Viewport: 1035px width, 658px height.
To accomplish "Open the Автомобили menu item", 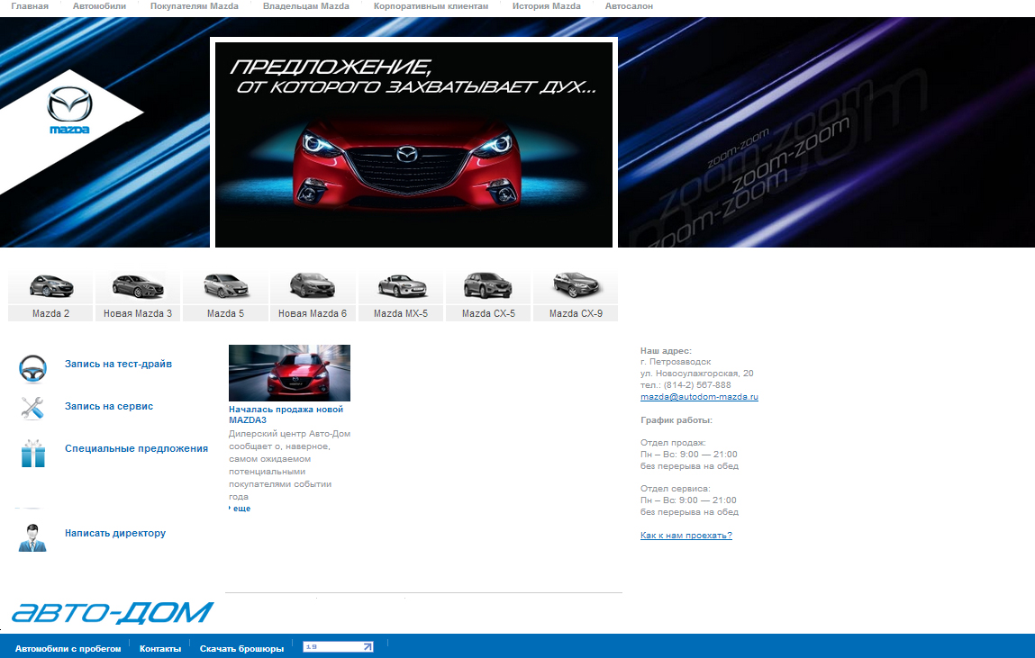I will [99, 6].
